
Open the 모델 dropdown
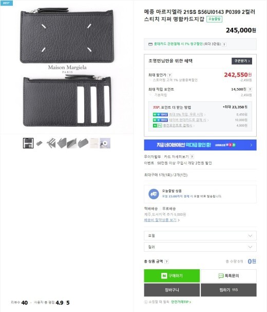coord(200,236)
